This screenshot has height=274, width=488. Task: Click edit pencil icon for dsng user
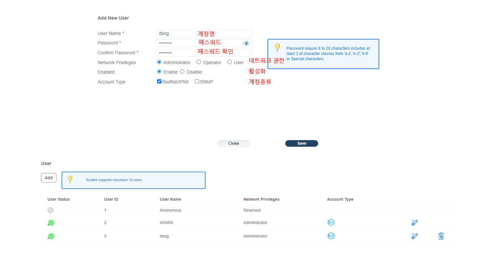tap(414, 236)
